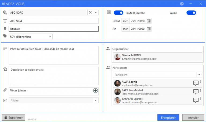Click the description lines icon

point(5,49)
